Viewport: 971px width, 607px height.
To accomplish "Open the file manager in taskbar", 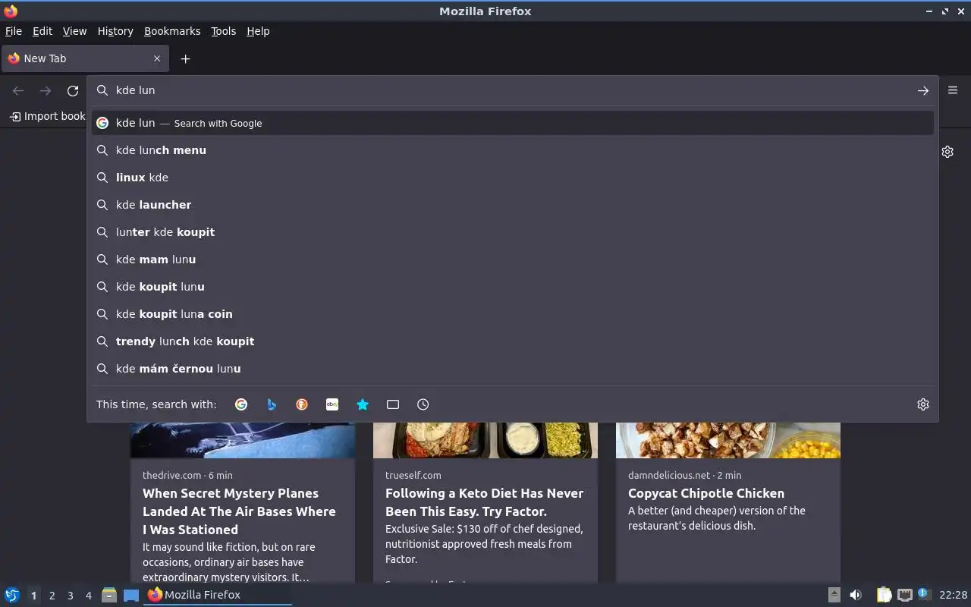I will 109,595.
